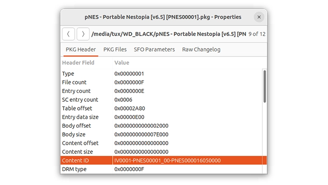Click the value 0x0000000000002000

coord(141,126)
